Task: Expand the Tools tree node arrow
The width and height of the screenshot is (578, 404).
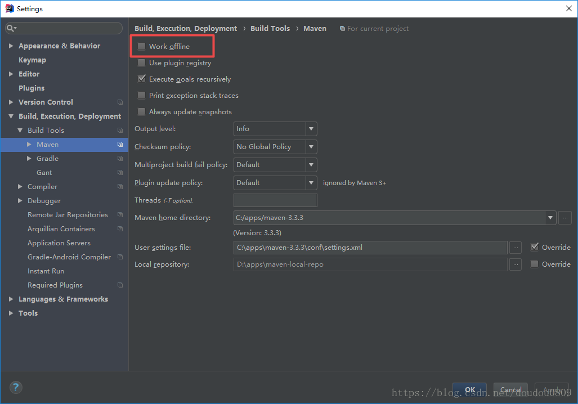Action: pos(11,313)
